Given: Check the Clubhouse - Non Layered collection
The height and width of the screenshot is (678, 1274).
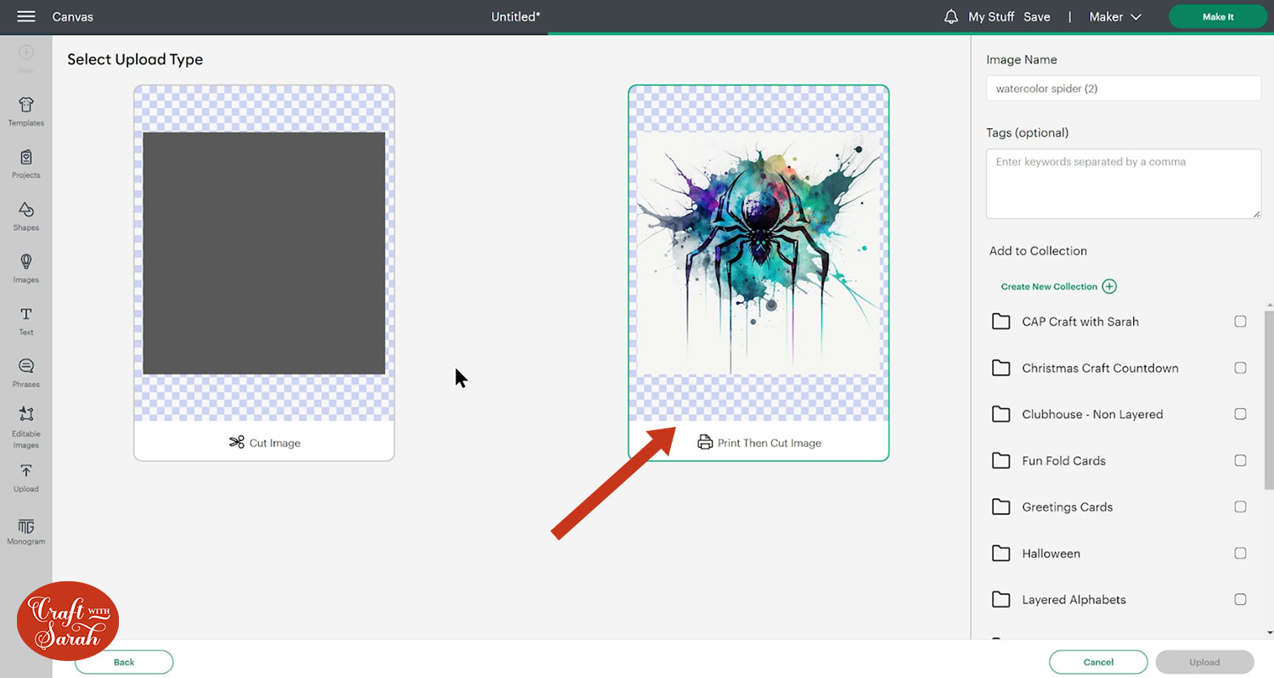Looking at the screenshot, I should click(x=1240, y=414).
